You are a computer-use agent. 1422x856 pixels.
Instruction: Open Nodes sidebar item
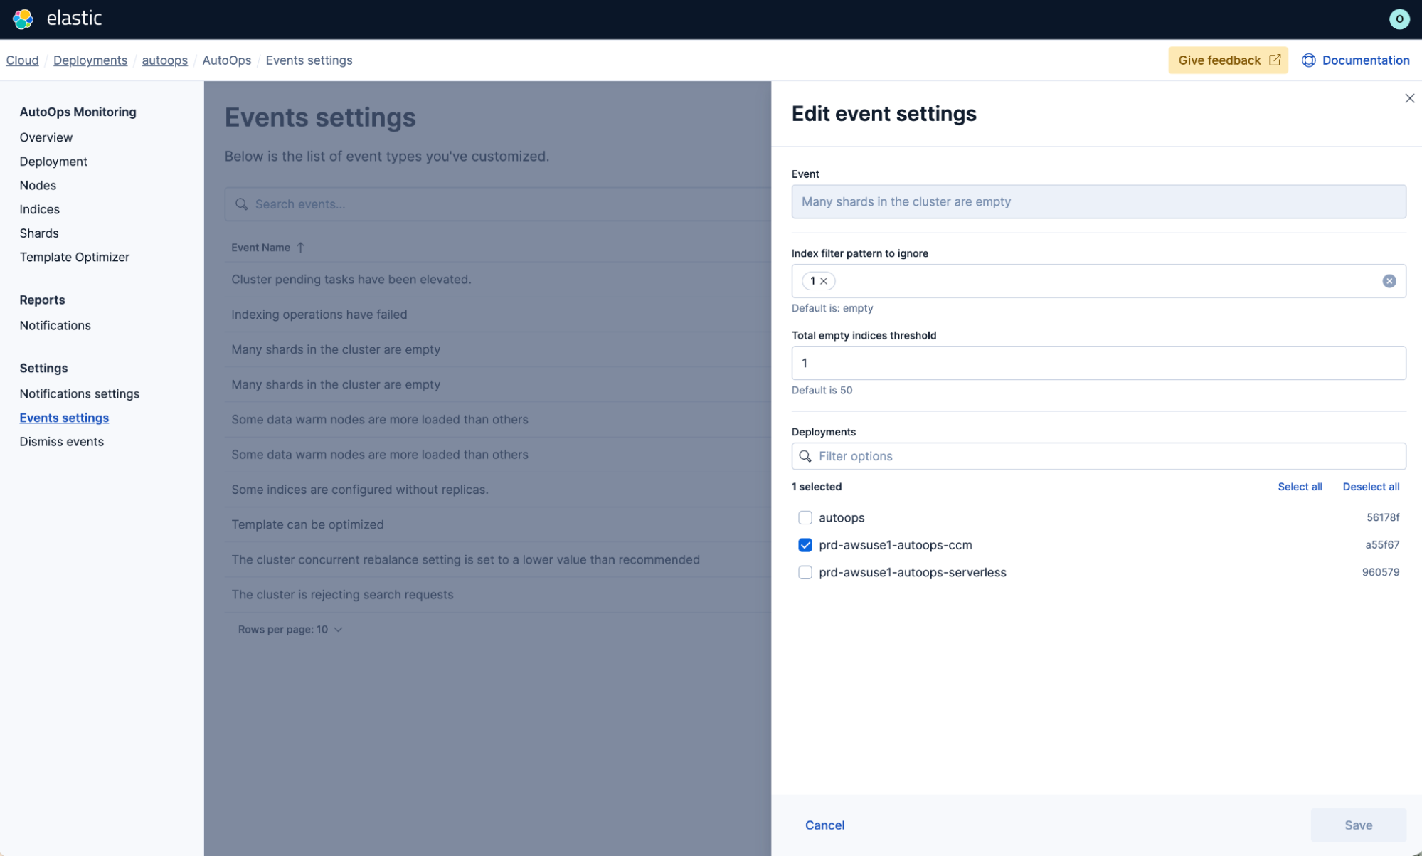pyautogui.click(x=38, y=185)
